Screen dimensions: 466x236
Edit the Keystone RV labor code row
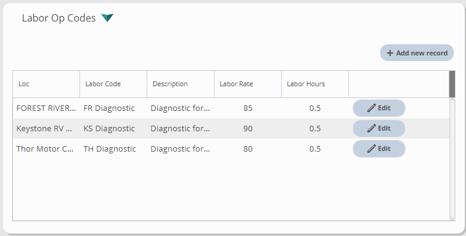point(379,128)
